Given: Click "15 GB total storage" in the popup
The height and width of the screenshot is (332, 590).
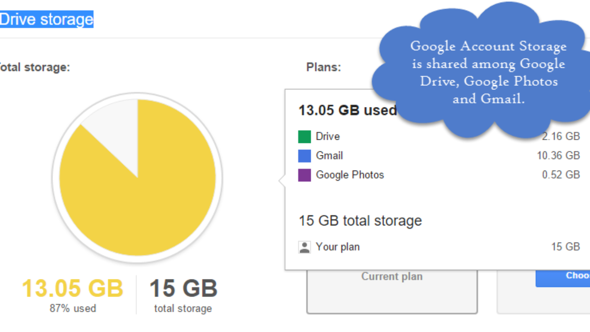Looking at the screenshot, I should tap(360, 221).
